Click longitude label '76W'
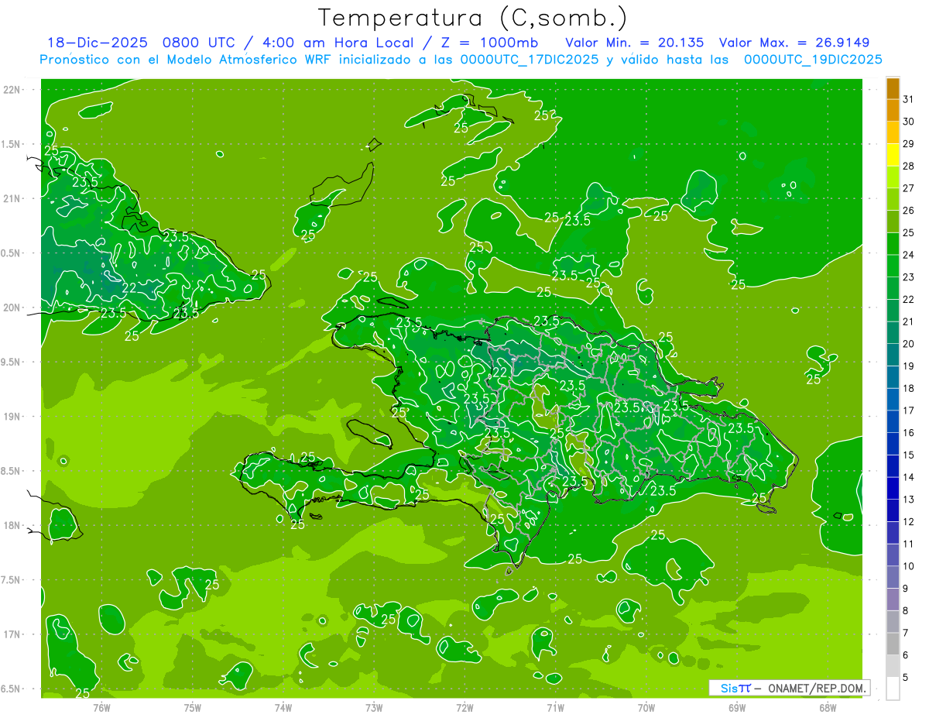The height and width of the screenshot is (718, 929). (101, 708)
